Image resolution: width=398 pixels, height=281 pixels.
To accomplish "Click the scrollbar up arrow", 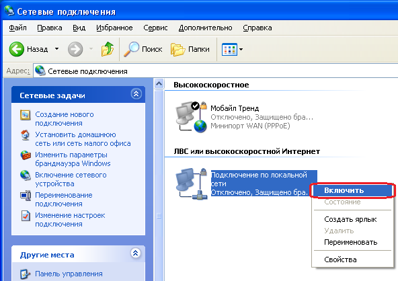I will [x=159, y=84].
